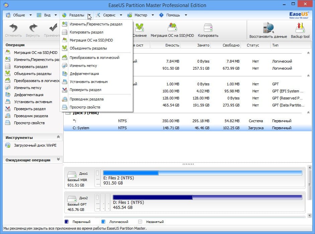The height and width of the screenshot is (234, 315).
Task: Open the Сервис menu dropdown arrow
Action: click(x=121, y=15)
